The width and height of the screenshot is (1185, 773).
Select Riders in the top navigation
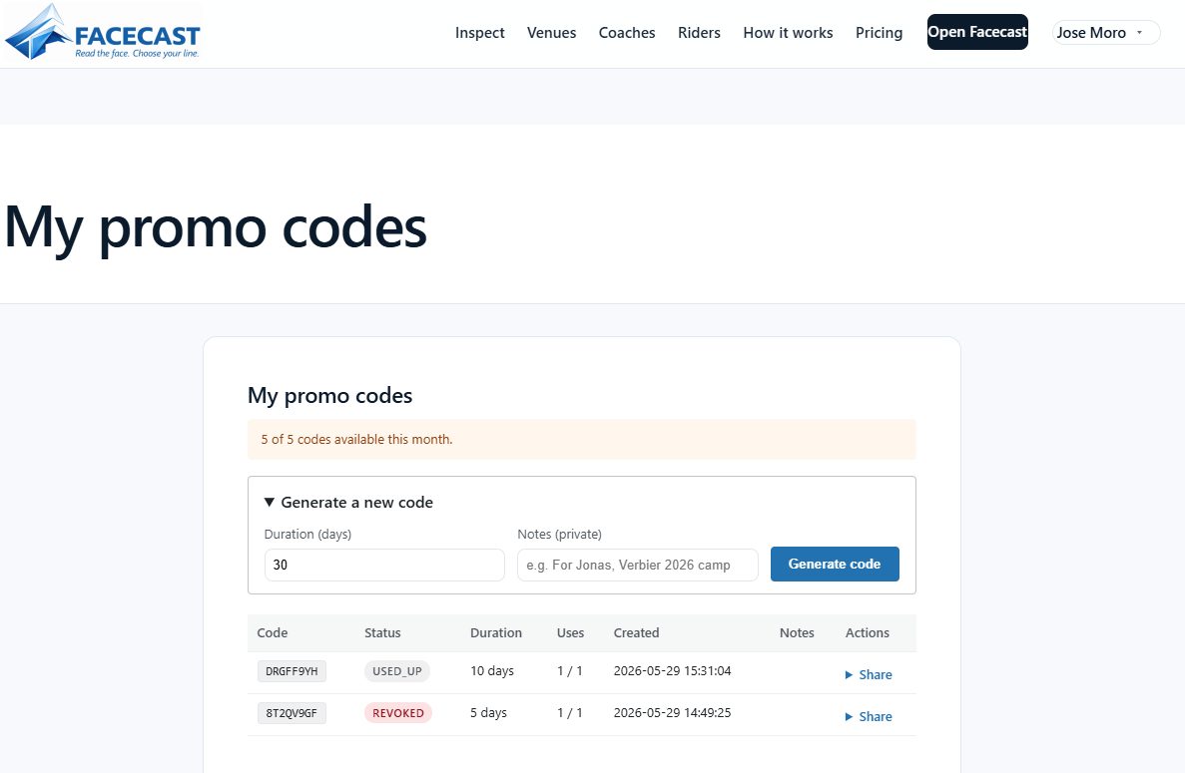[x=698, y=33]
